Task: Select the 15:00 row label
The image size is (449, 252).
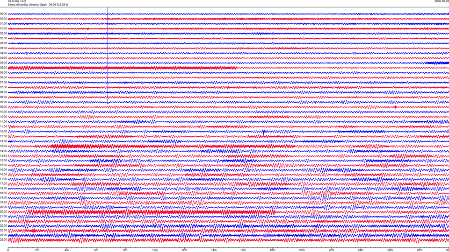Action: 3,160
